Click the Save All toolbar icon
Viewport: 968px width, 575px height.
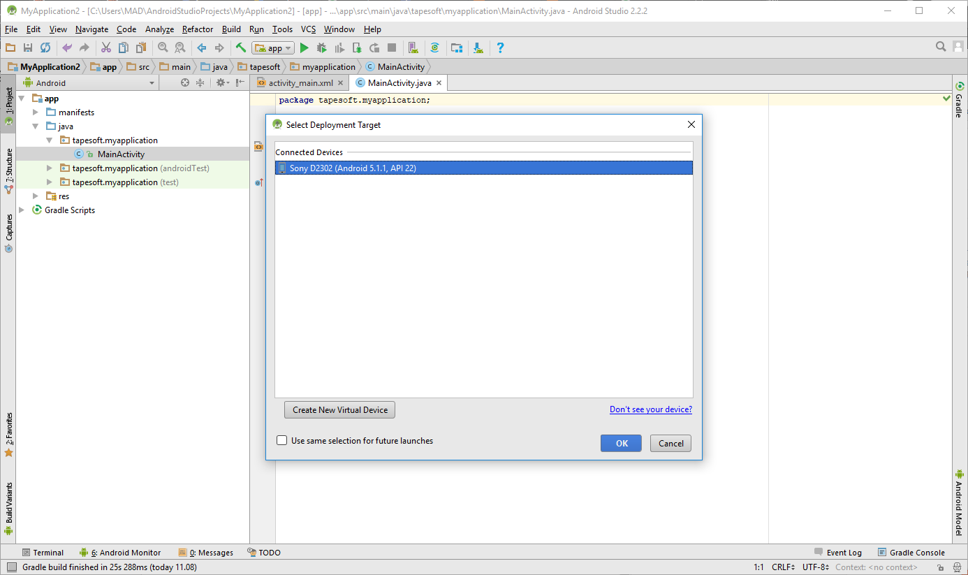click(x=28, y=48)
